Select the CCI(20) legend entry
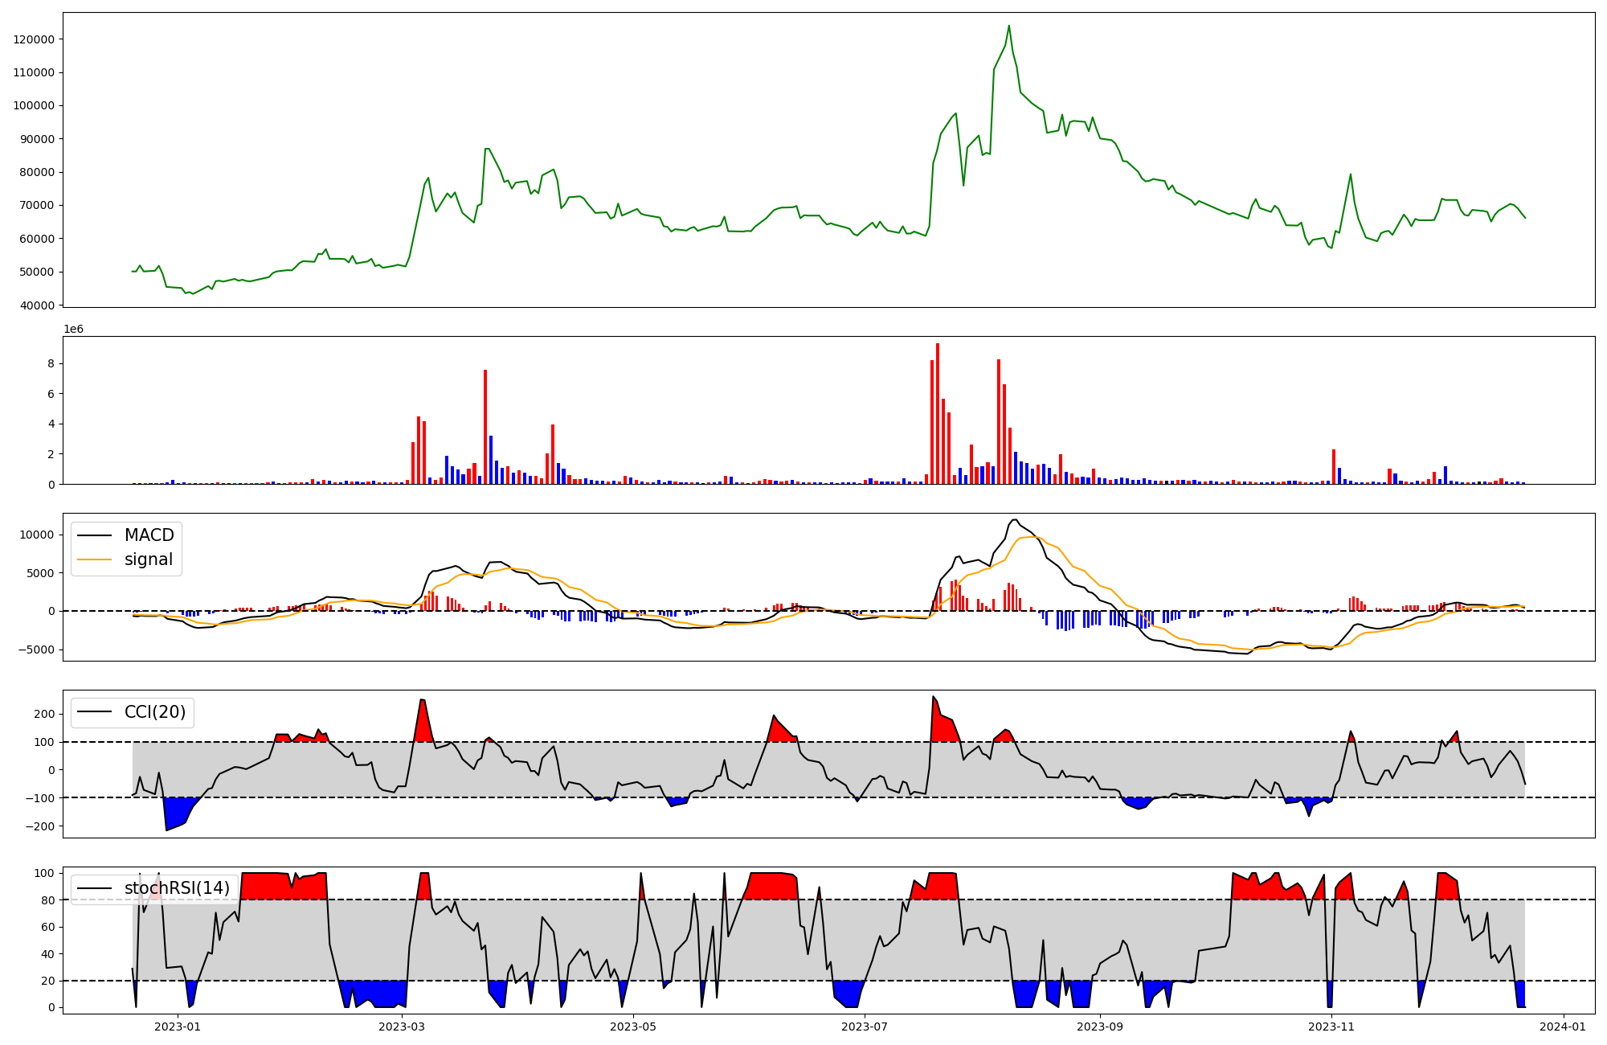The image size is (1607, 1045). (154, 712)
